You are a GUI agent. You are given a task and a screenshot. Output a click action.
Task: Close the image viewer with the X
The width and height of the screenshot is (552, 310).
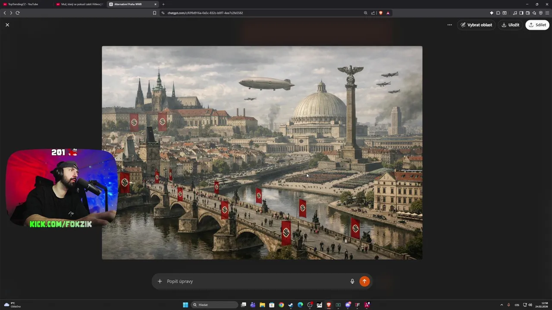point(7,25)
